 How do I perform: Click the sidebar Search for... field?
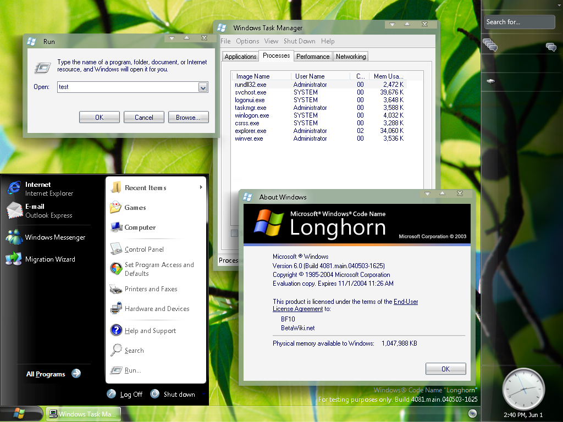[520, 22]
